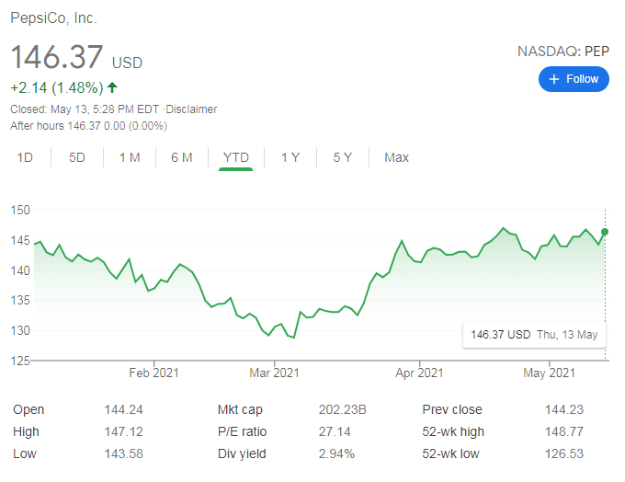Click the Apr 2021 axis label
This screenshot has width=625, height=482.
[419, 373]
